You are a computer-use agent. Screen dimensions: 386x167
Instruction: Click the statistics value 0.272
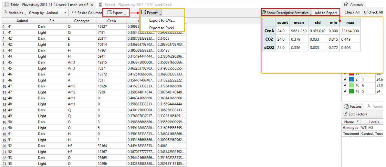(334, 48)
